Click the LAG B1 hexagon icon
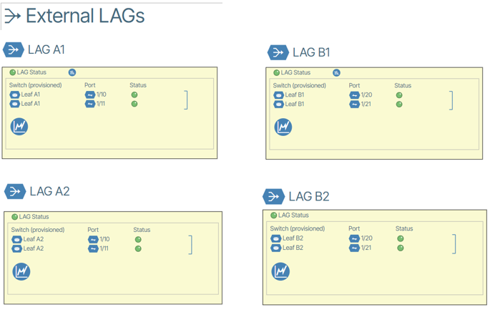 point(278,52)
